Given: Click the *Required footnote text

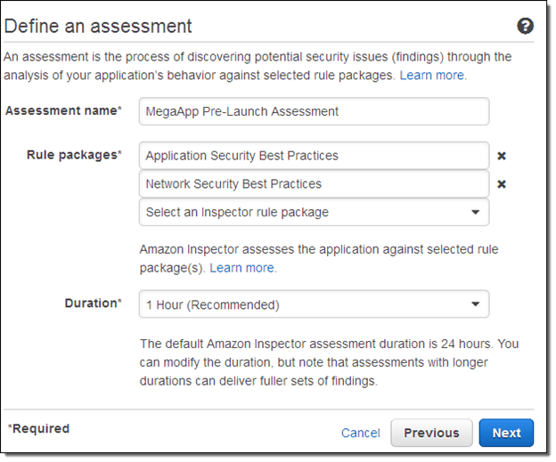Looking at the screenshot, I should coord(39,429).
